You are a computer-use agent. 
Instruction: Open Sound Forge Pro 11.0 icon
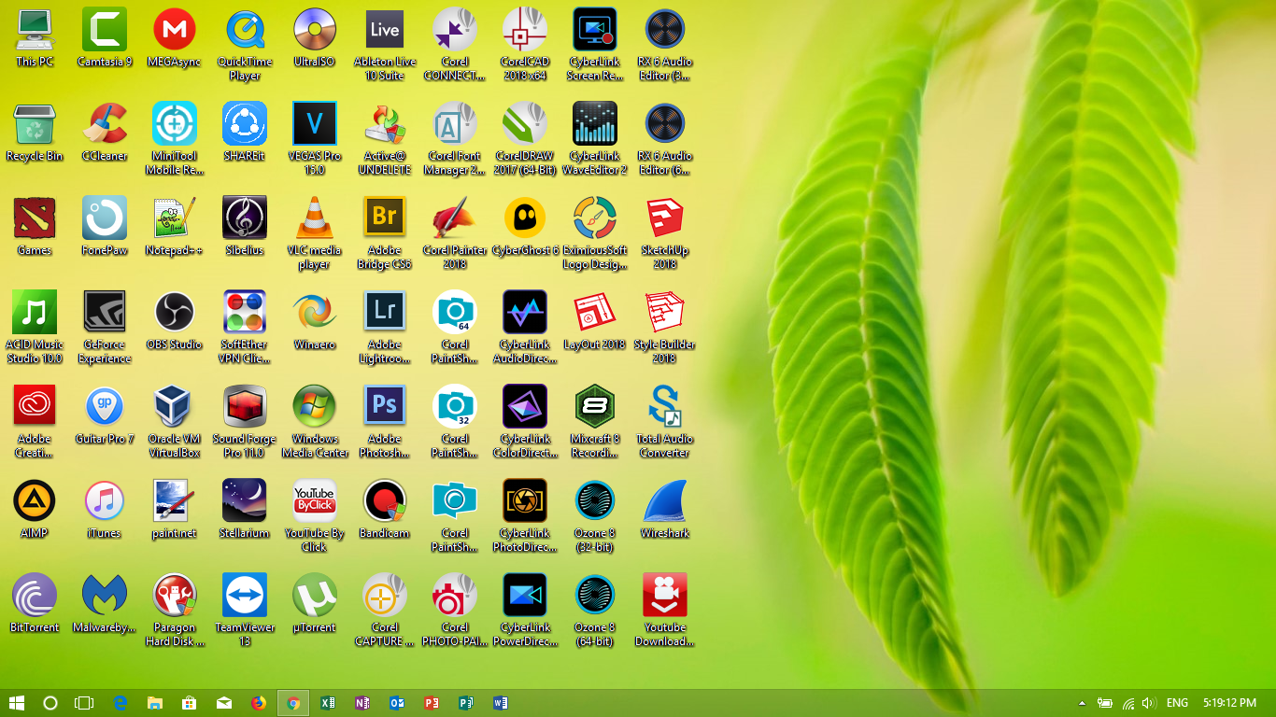(245, 406)
